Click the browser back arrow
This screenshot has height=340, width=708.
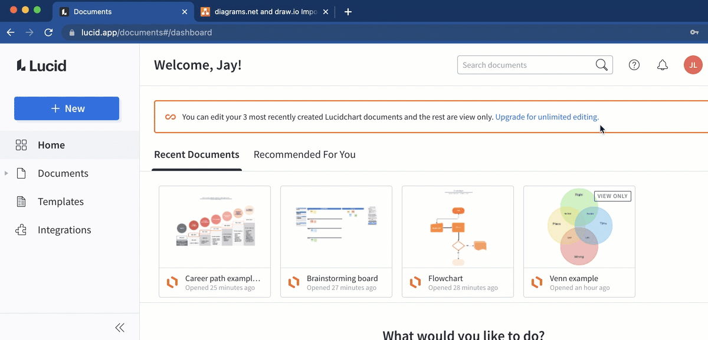click(x=11, y=32)
